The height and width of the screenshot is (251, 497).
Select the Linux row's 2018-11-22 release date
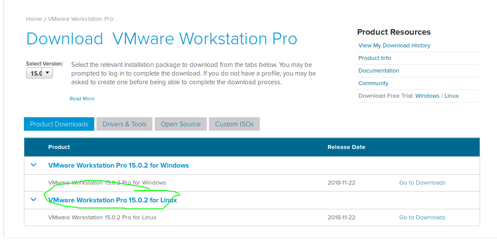(x=341, y=218)
